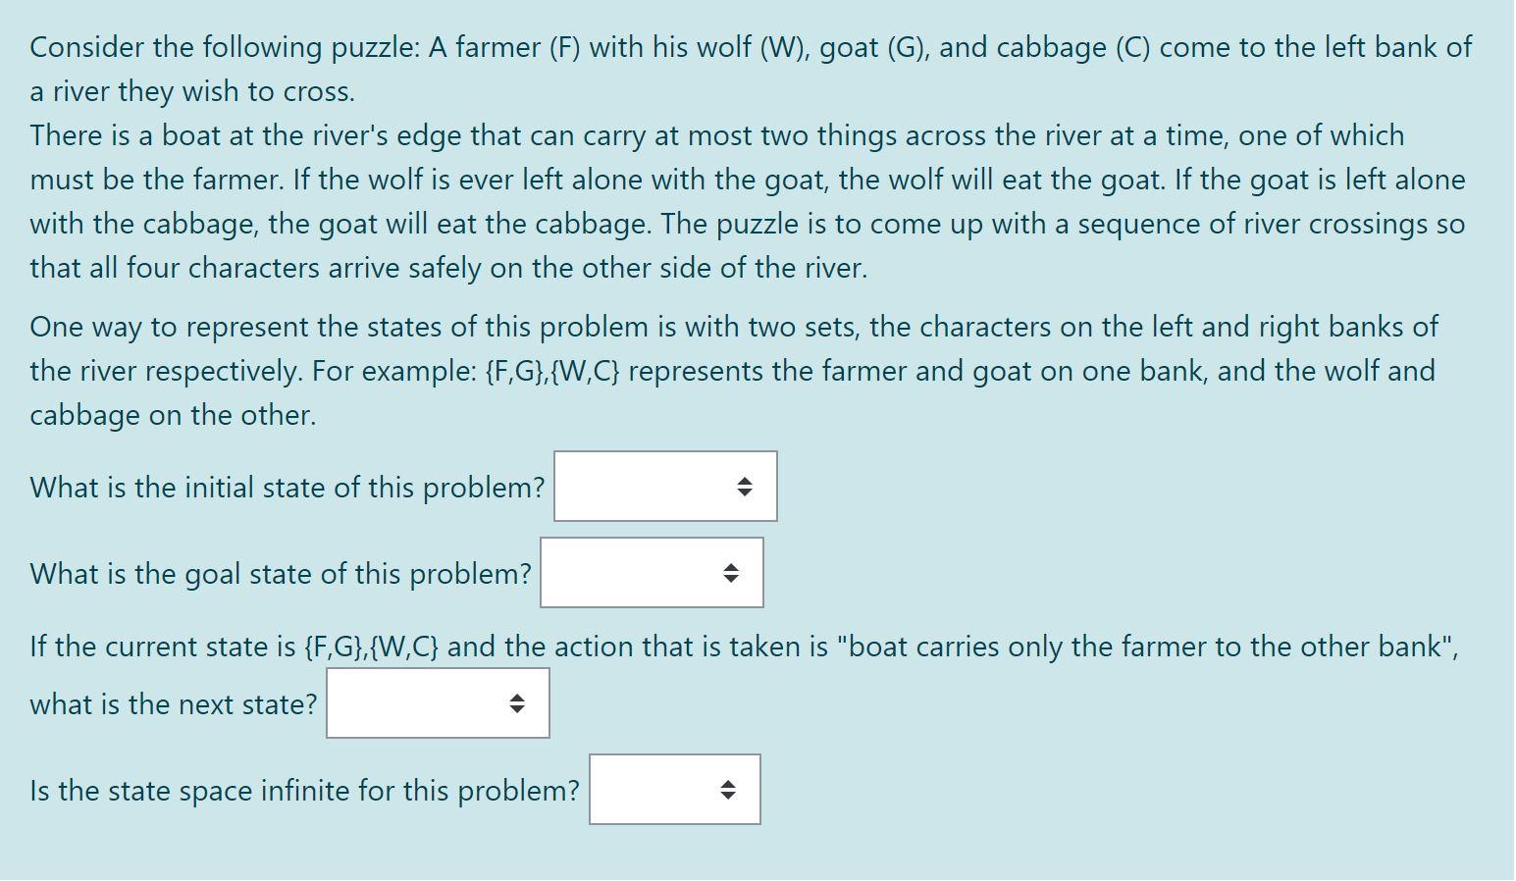This screenshot has height=881, width=1516.
Task: Select the combobox after 'what is the next state?'
Action: click(438, 703)
